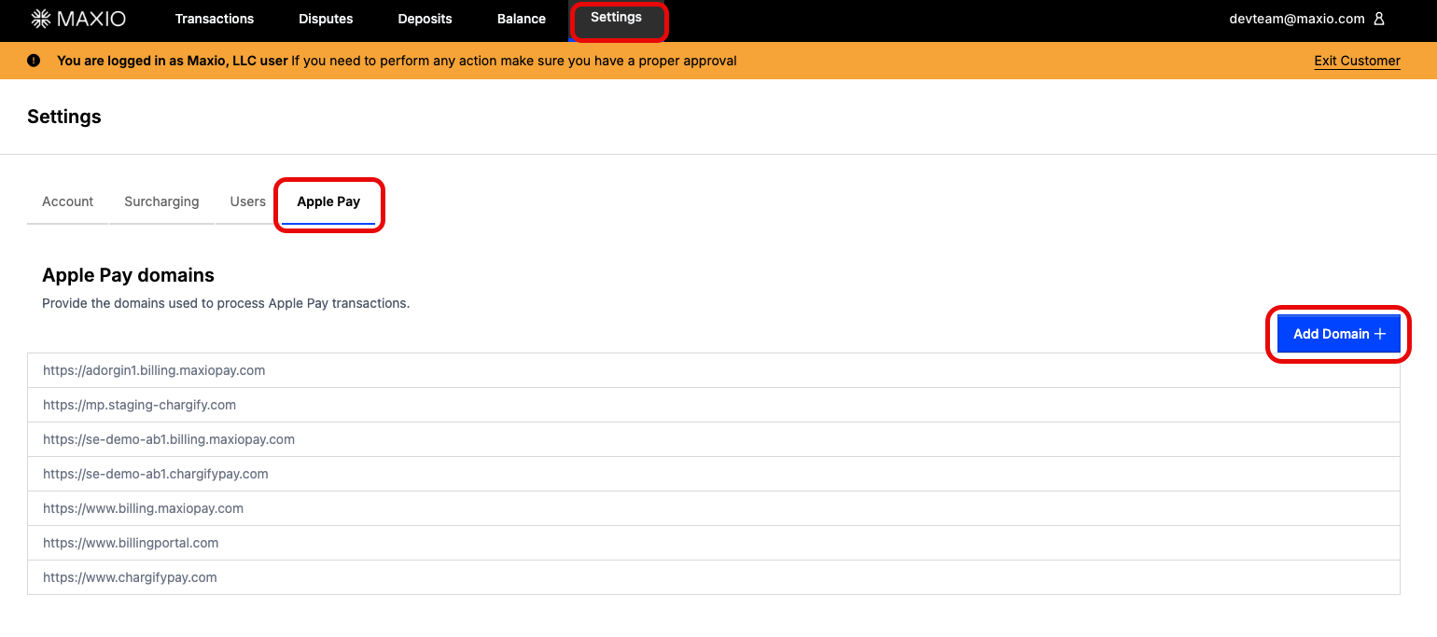
Task: Navigate to the Balance page
Action: point(522,19)
